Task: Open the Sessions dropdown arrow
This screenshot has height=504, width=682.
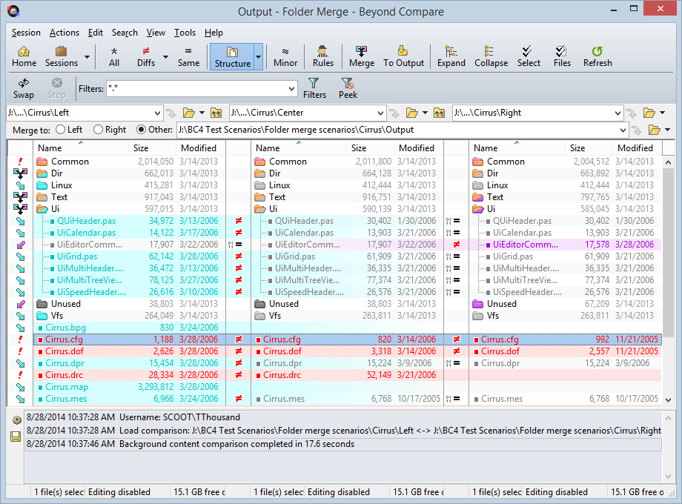Action: point(85,56)
